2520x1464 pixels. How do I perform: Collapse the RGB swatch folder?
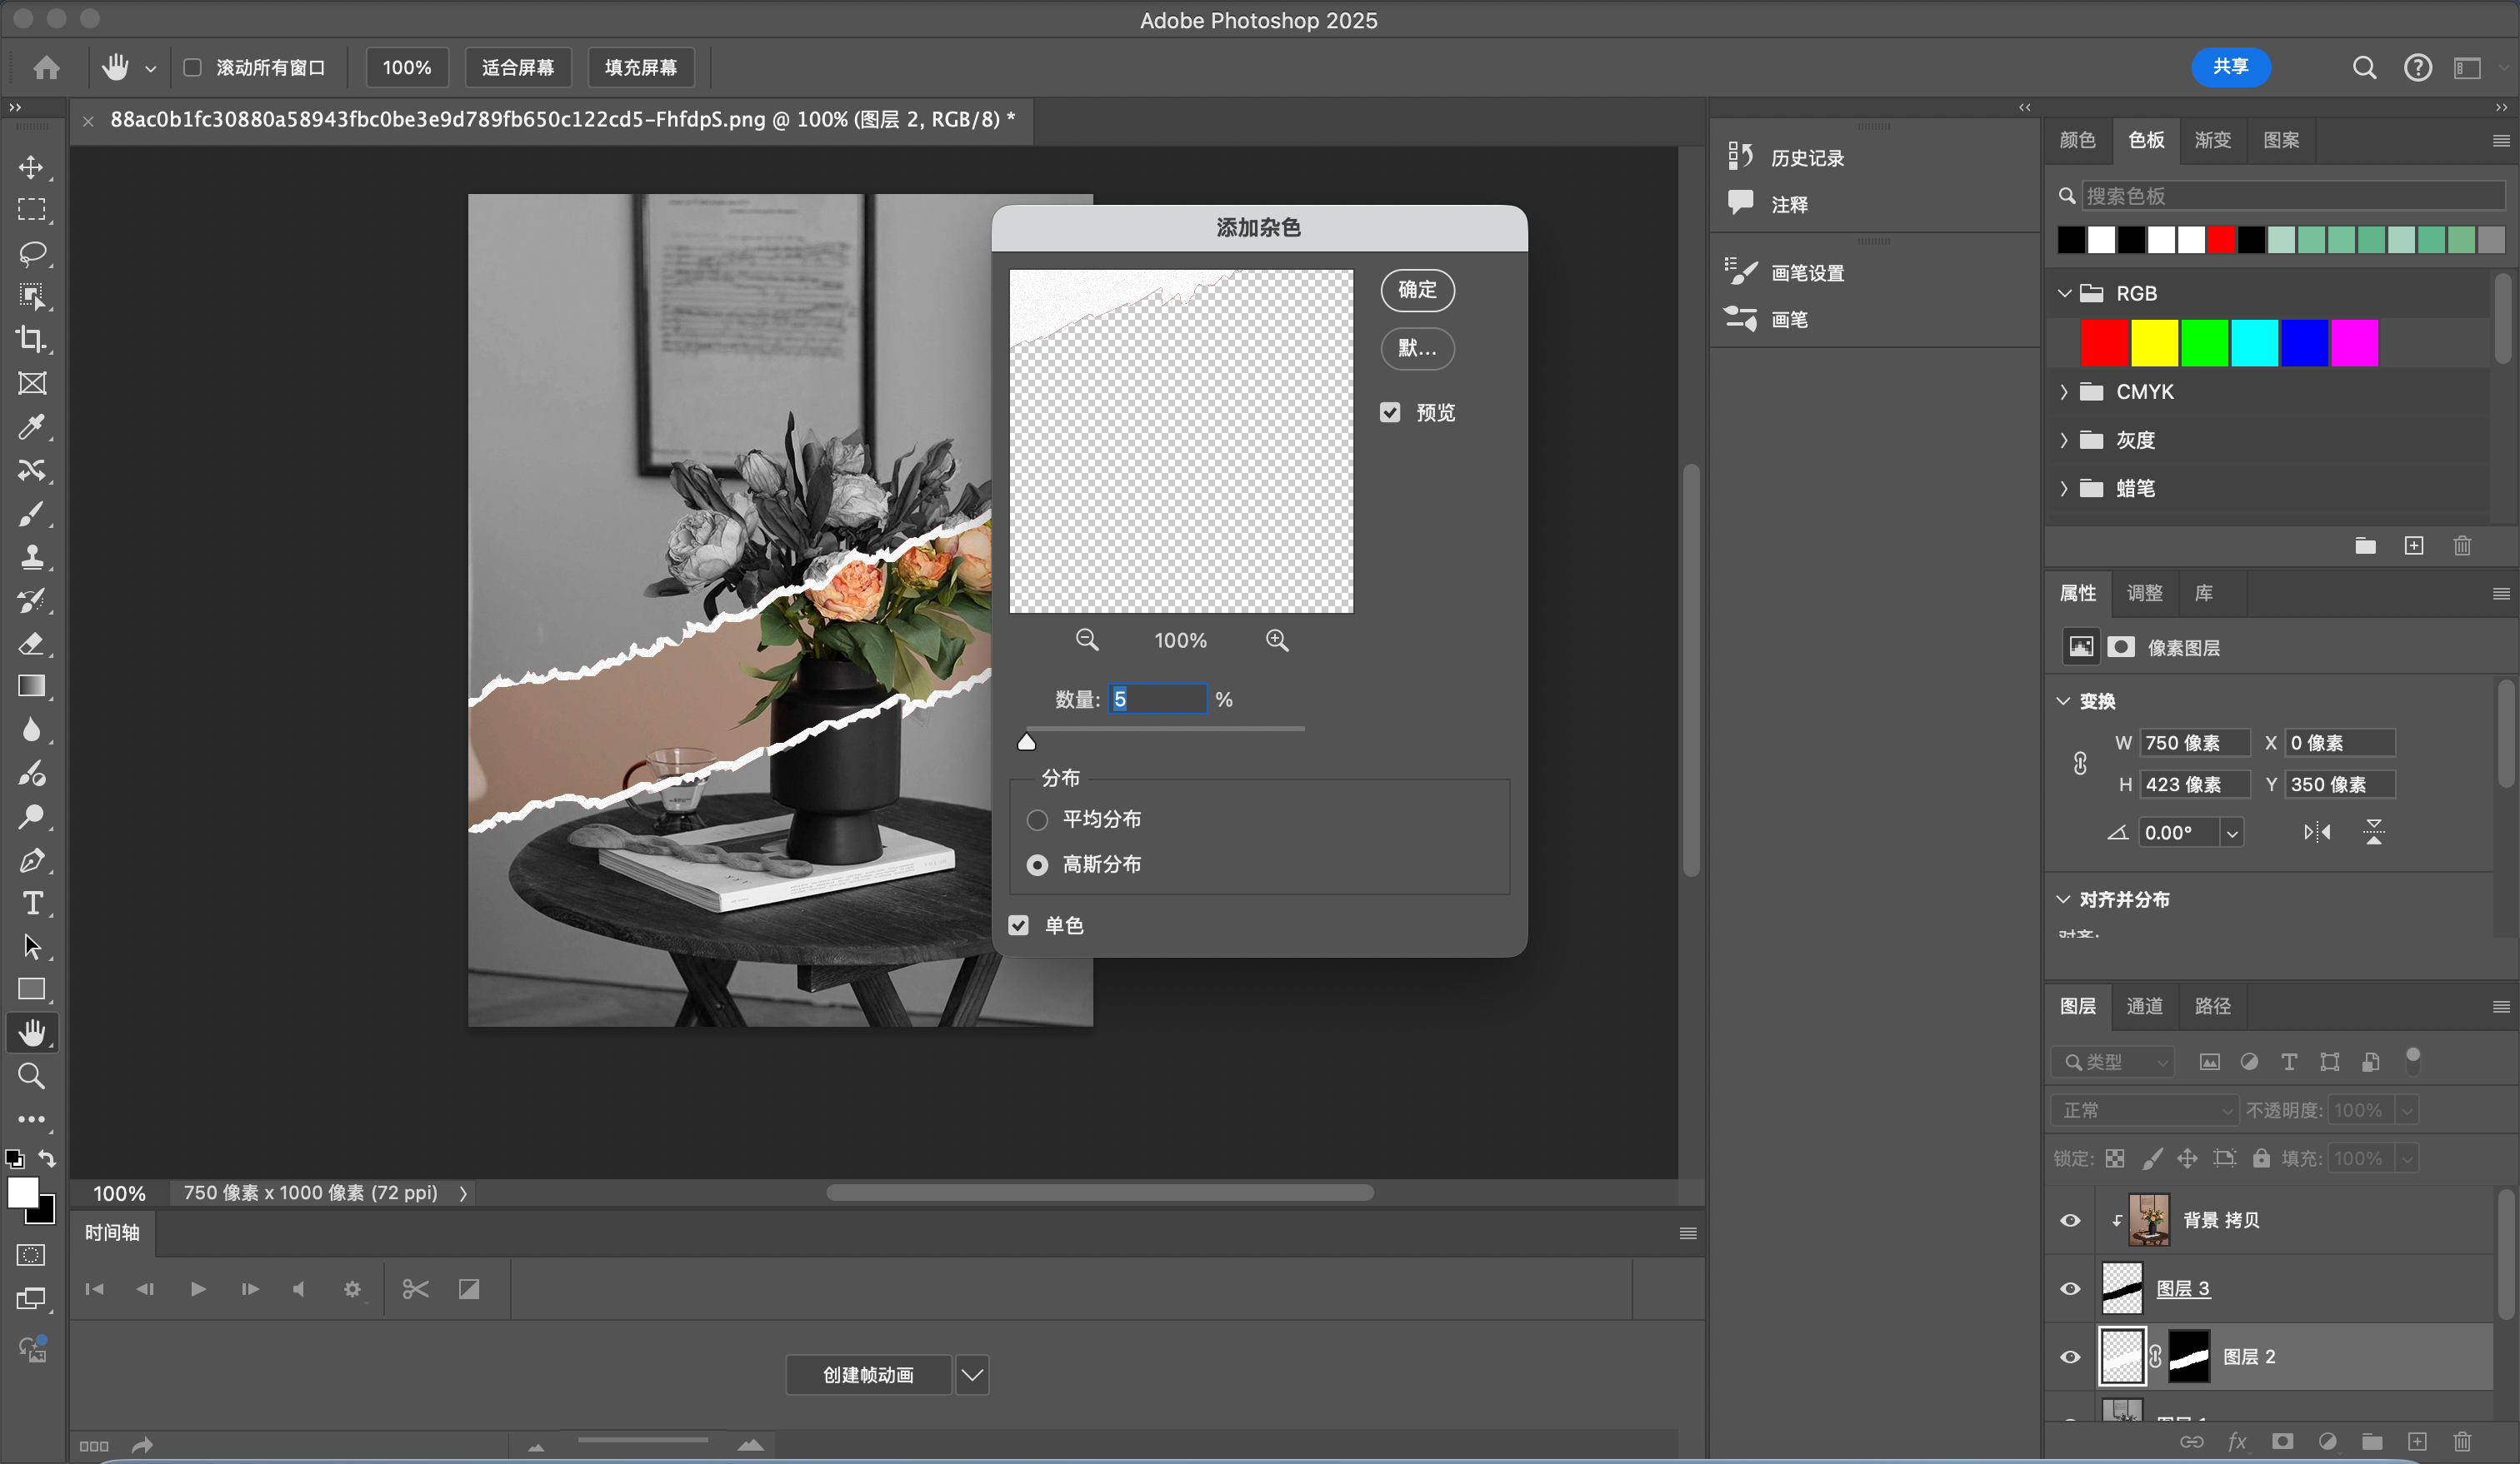coord(2063,294)
